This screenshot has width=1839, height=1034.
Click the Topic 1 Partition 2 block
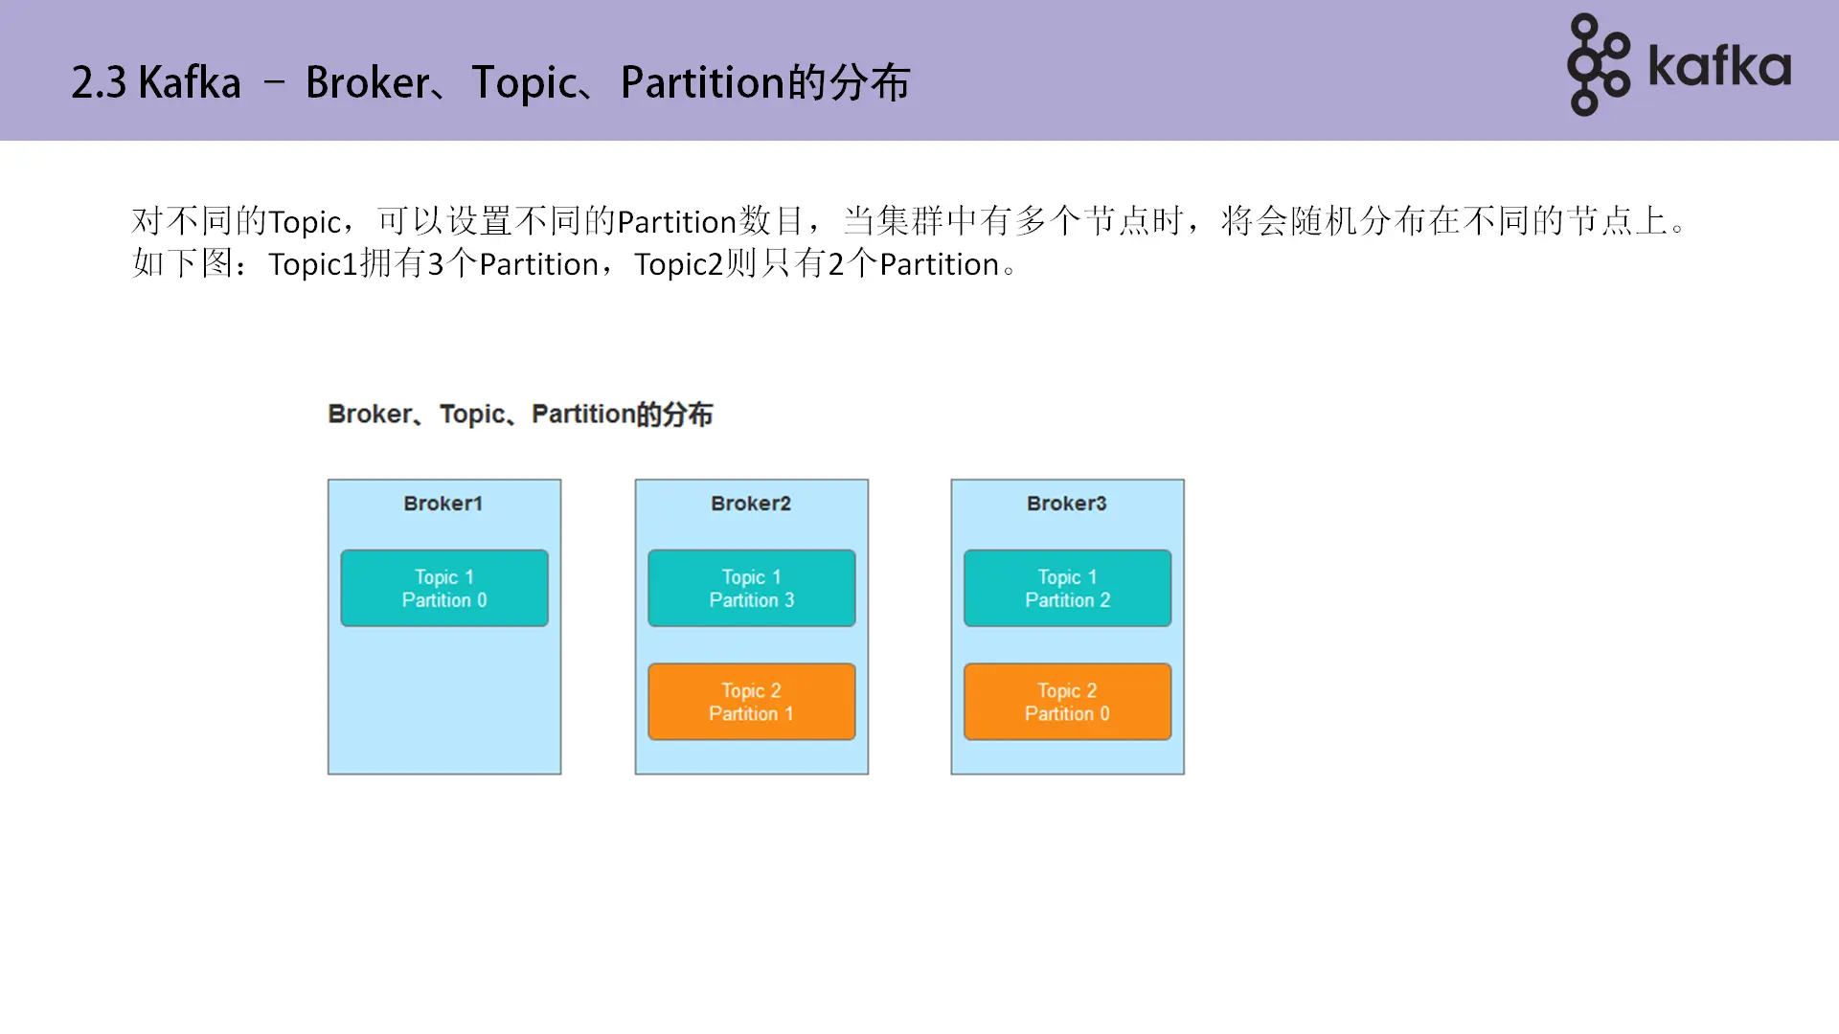click(x=1067, y=588)
